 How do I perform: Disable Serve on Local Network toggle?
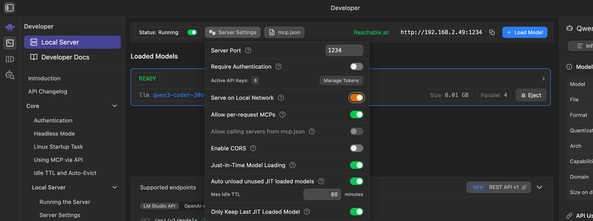click(356, 98)
